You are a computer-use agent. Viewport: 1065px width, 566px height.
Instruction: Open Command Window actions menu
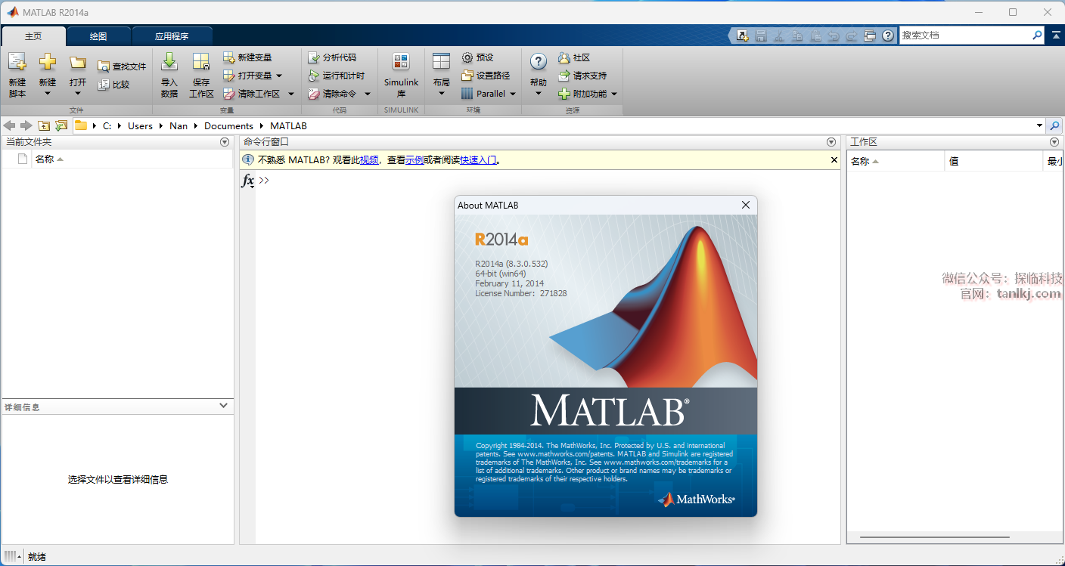click(x=831, y=142)
